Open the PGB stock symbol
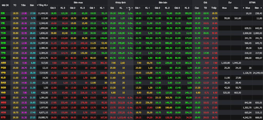This screenshot has width=263, height=120. click(3, 68)
